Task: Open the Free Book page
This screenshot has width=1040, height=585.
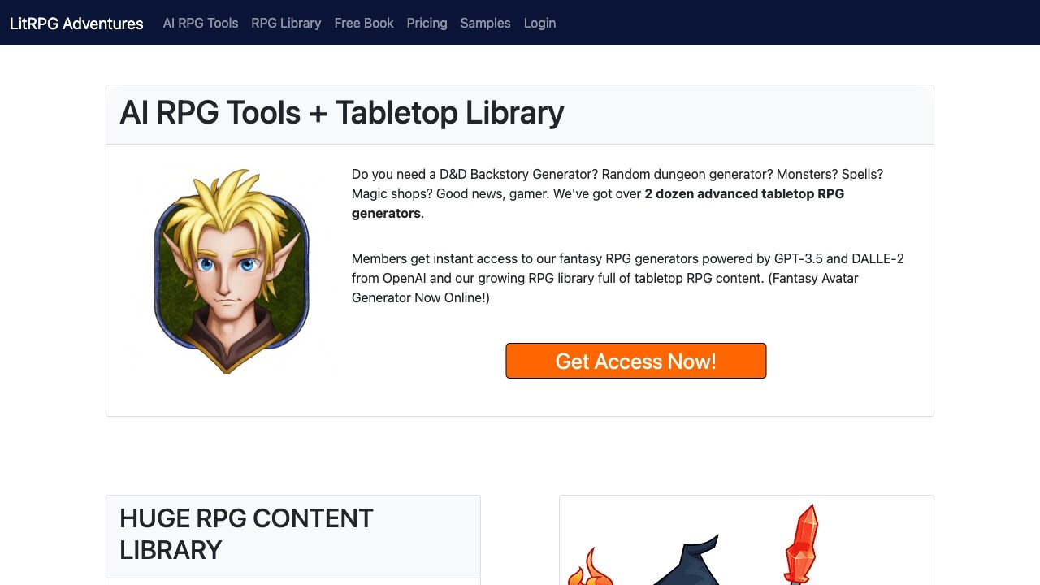Action: pyautogui.click(x=363, y=23)
